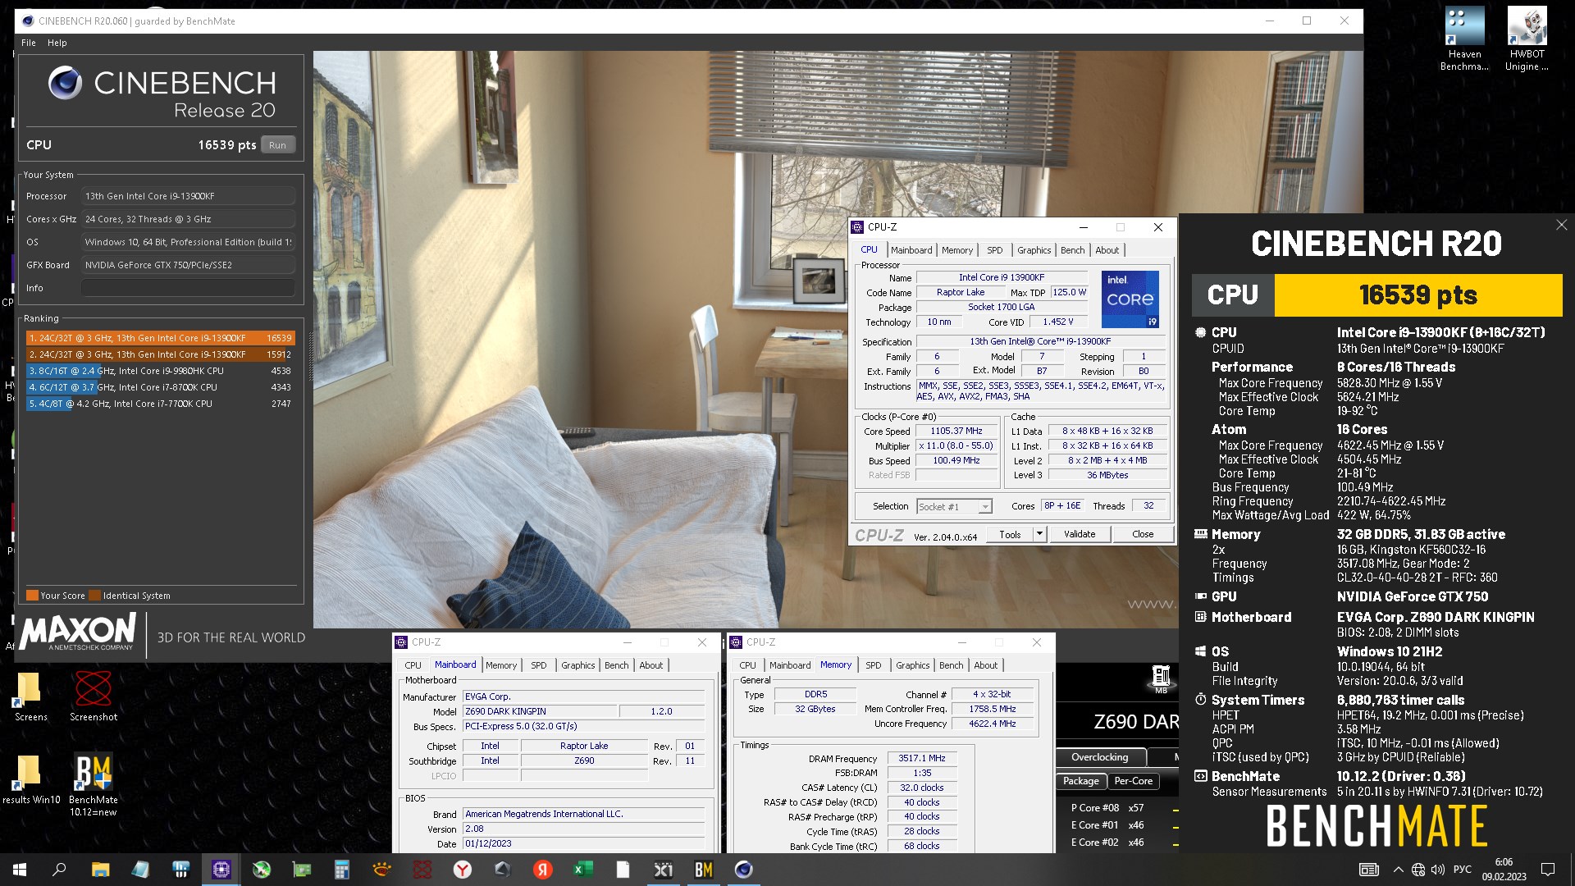The width and height of the screenshot is (1575, 886).
Task: Click the 16539 pts score banner
Action: pyautogui.click(x=1417, y=295)
